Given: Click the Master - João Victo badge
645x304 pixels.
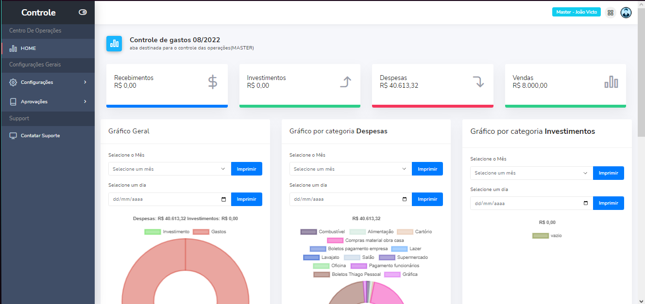Looking at the screenshot, I should [x=577, y=12].
